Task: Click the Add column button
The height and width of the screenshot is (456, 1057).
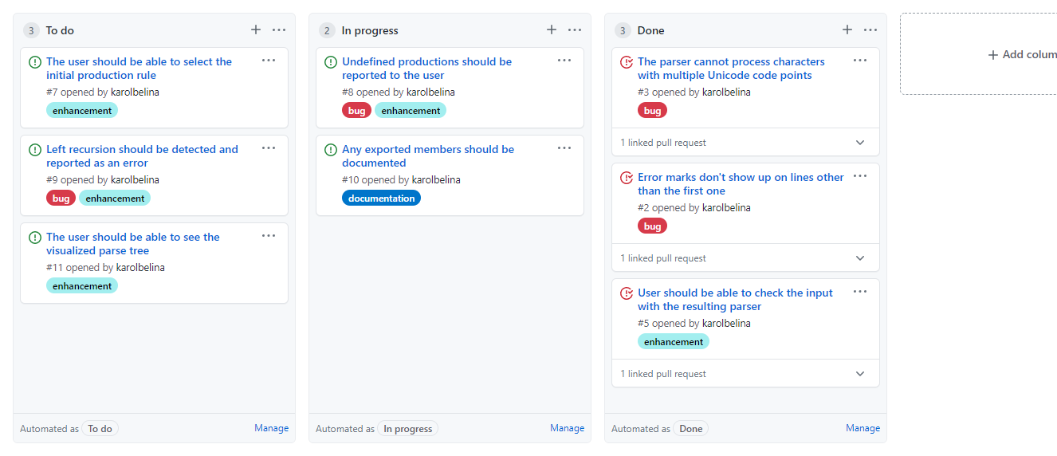Action: (1020, 54)
